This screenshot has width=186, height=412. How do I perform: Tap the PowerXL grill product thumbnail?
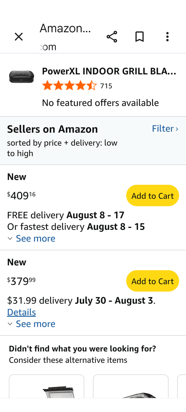(22, 77)
